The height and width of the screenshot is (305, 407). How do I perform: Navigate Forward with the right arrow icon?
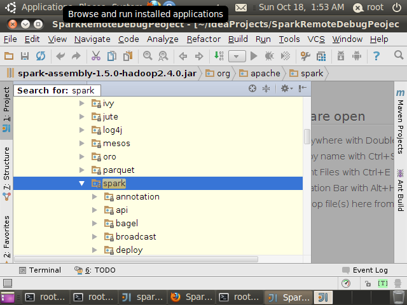pos(199,56)
